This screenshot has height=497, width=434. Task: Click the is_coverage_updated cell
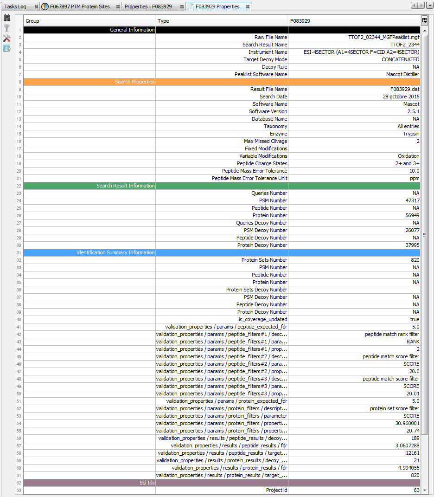pyautogui.click(x=222, y=319)
